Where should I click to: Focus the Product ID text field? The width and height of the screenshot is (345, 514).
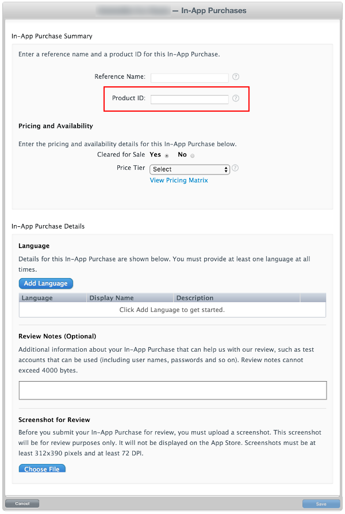(190, 99)
